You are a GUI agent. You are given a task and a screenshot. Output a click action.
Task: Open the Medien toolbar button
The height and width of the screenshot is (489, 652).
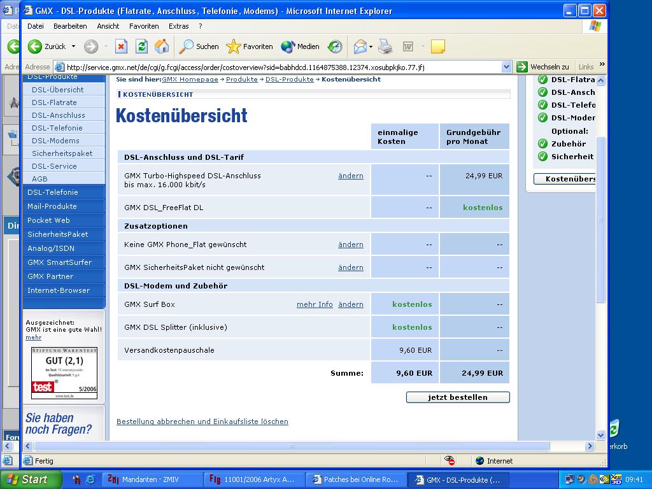(301, 46)
